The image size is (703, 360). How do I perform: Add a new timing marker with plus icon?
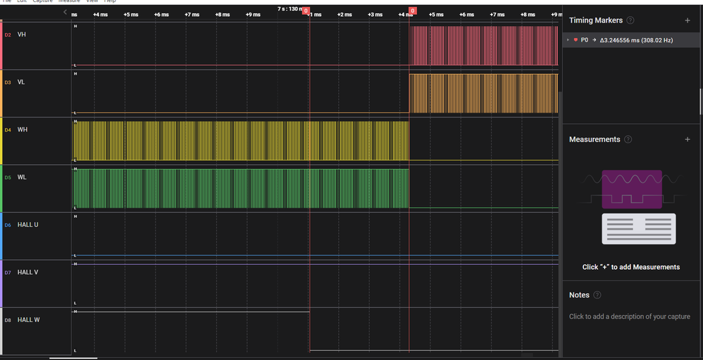pos(688,21)
